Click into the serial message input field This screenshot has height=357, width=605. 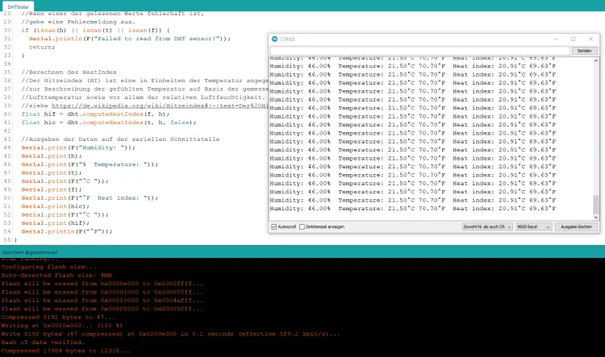coord(419,51)
